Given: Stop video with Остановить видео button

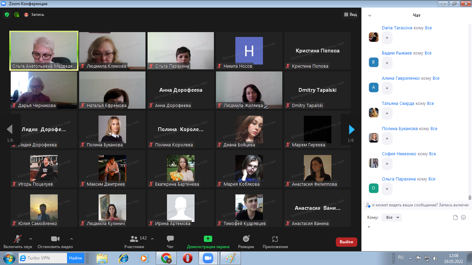Looking at the screenshot, I should (55, 239).
